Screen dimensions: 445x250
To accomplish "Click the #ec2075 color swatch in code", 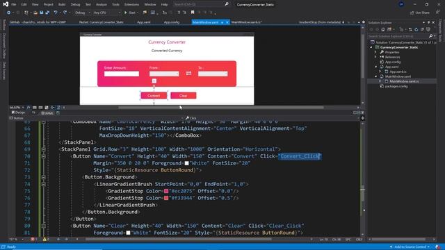I will 166,191.
